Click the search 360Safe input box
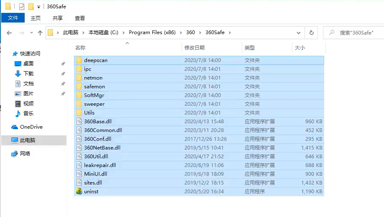Screen dimensions: 384x217 [x=353, y=32]
